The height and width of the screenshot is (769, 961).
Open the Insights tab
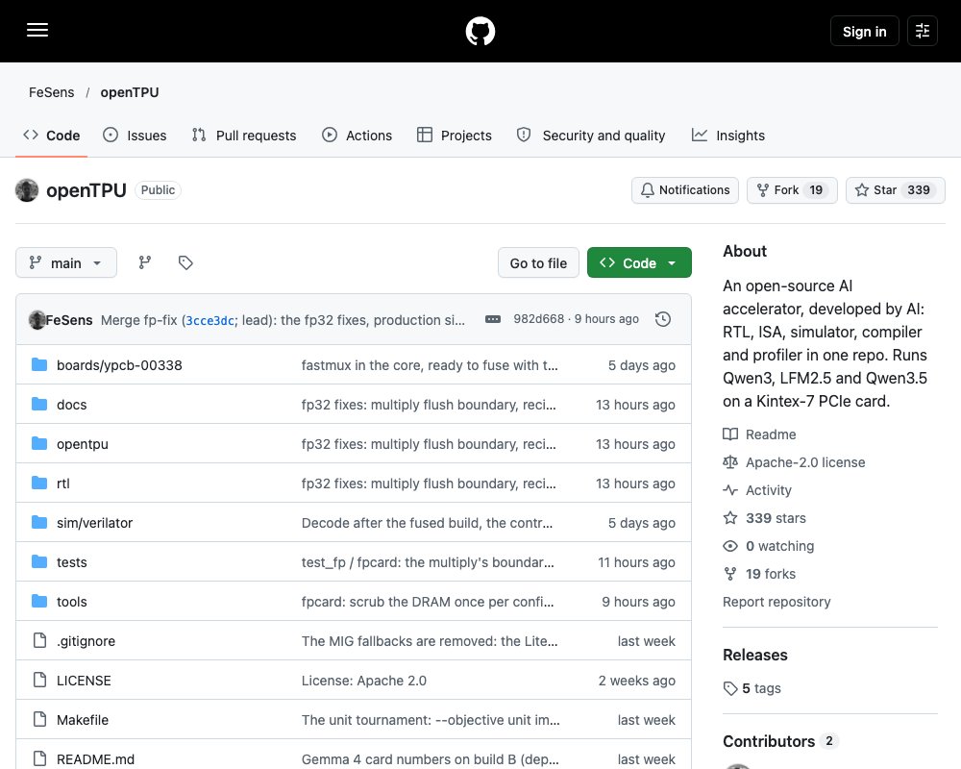click(x=728, y=136)
